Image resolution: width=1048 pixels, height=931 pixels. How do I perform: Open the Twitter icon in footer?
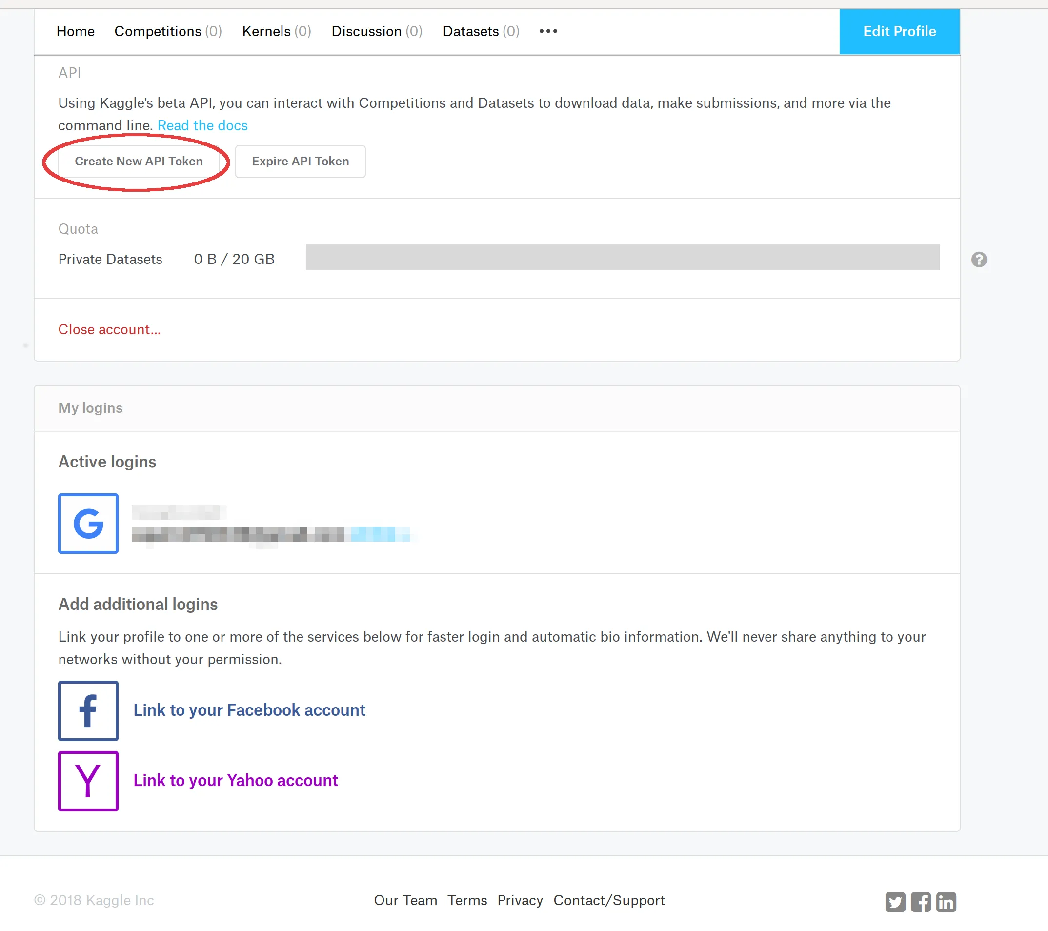(x=895, y=902)
